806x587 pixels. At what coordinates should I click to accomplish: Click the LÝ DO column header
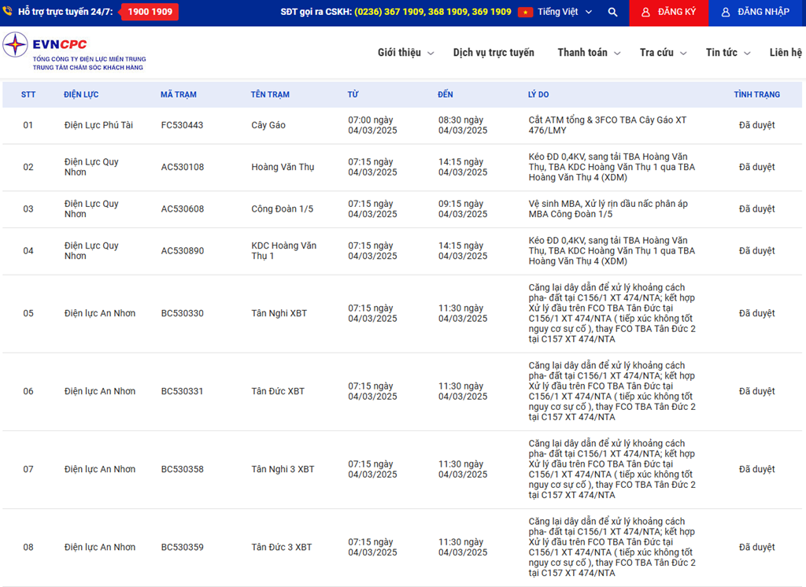coord(538,94)
